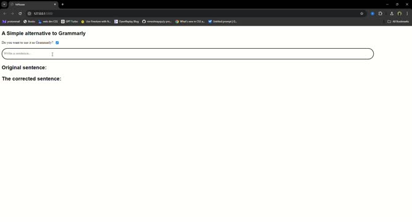
Task: Open the GitHub repository bookmark
Action: 157,22
